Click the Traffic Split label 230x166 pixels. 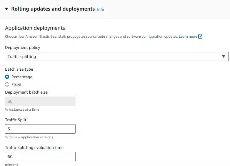[16, 120]
